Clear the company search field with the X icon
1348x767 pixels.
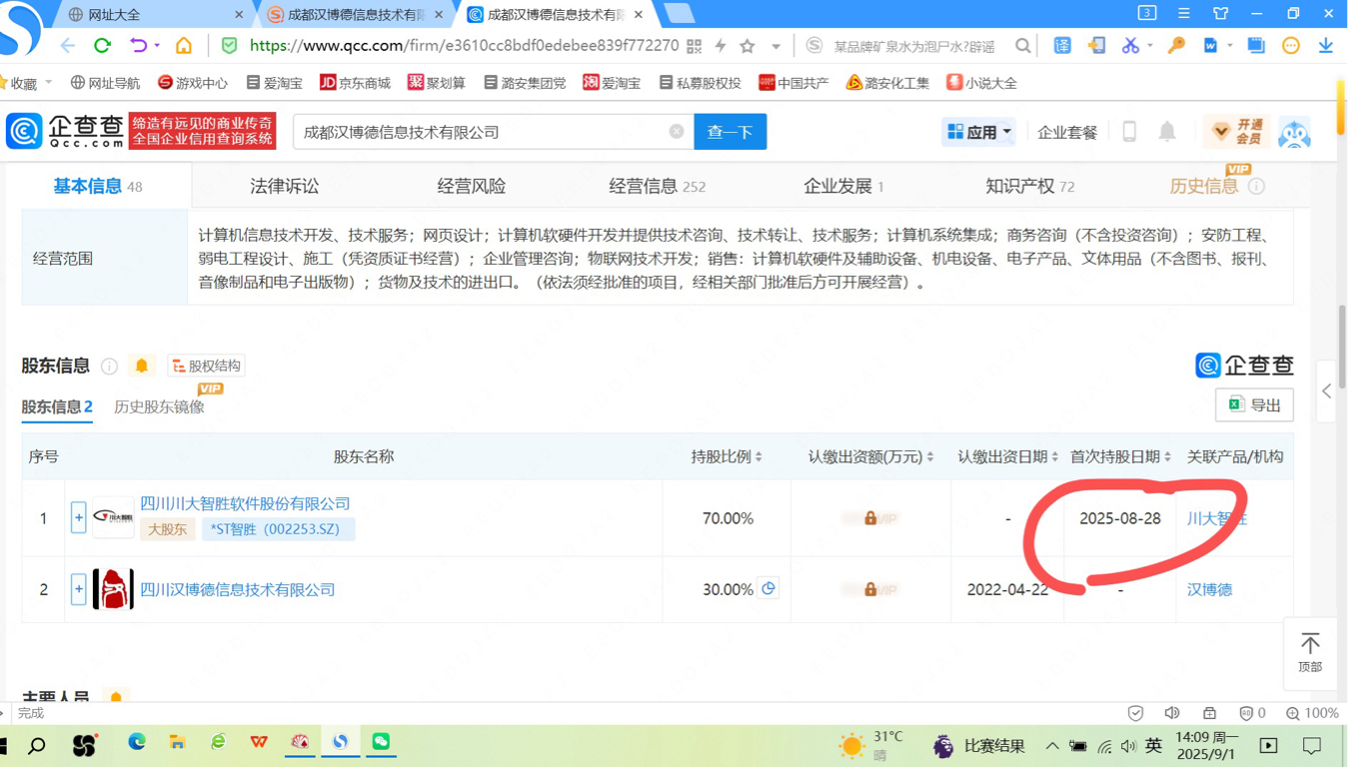tap(676, 132)
